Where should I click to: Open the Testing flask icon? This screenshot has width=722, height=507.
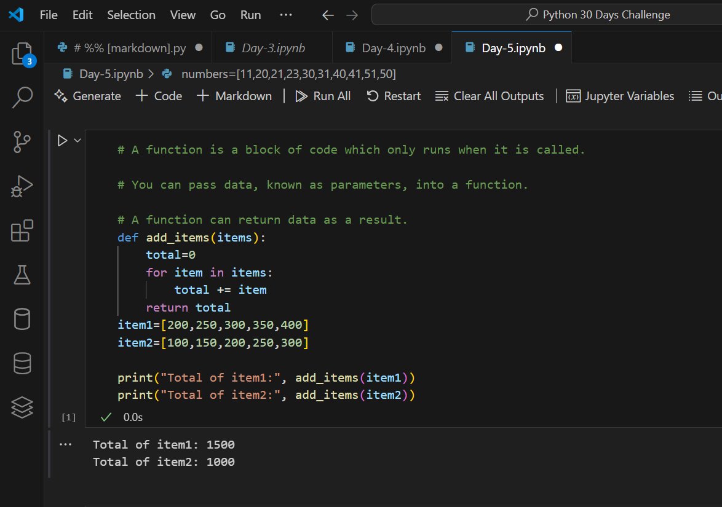click(22, 274)
